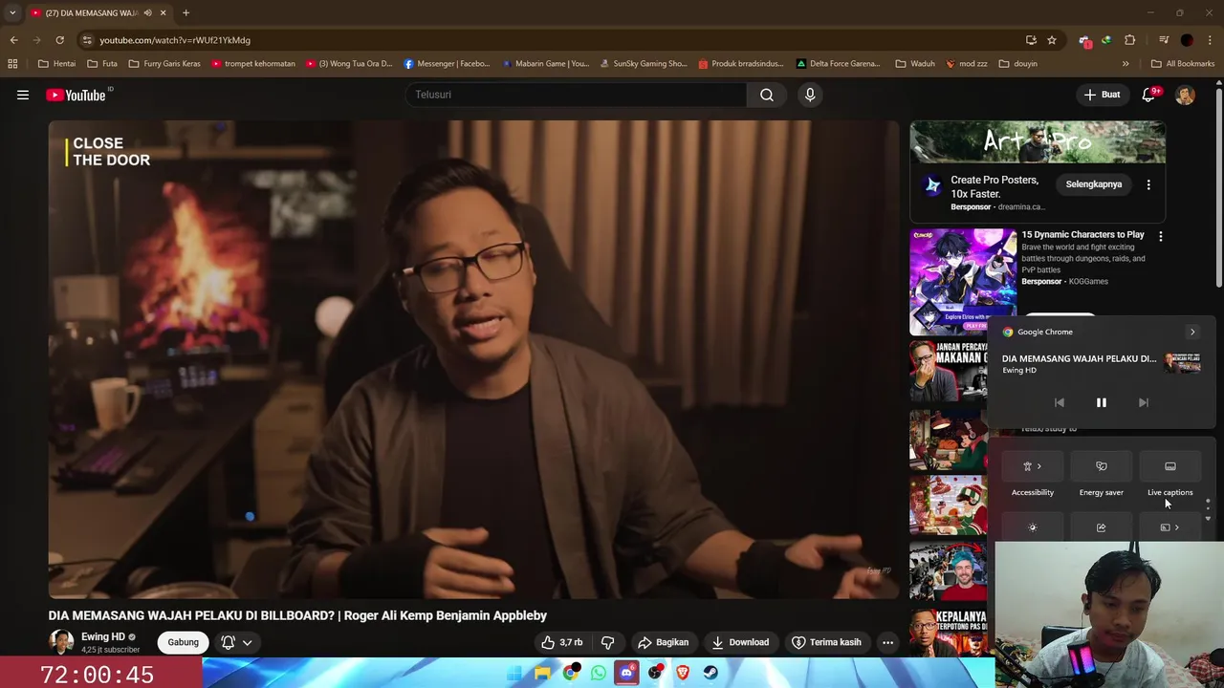The image size is (1224, 688).
Task: Open the Hentai bookmarks folder
Action: pos(56,63)
